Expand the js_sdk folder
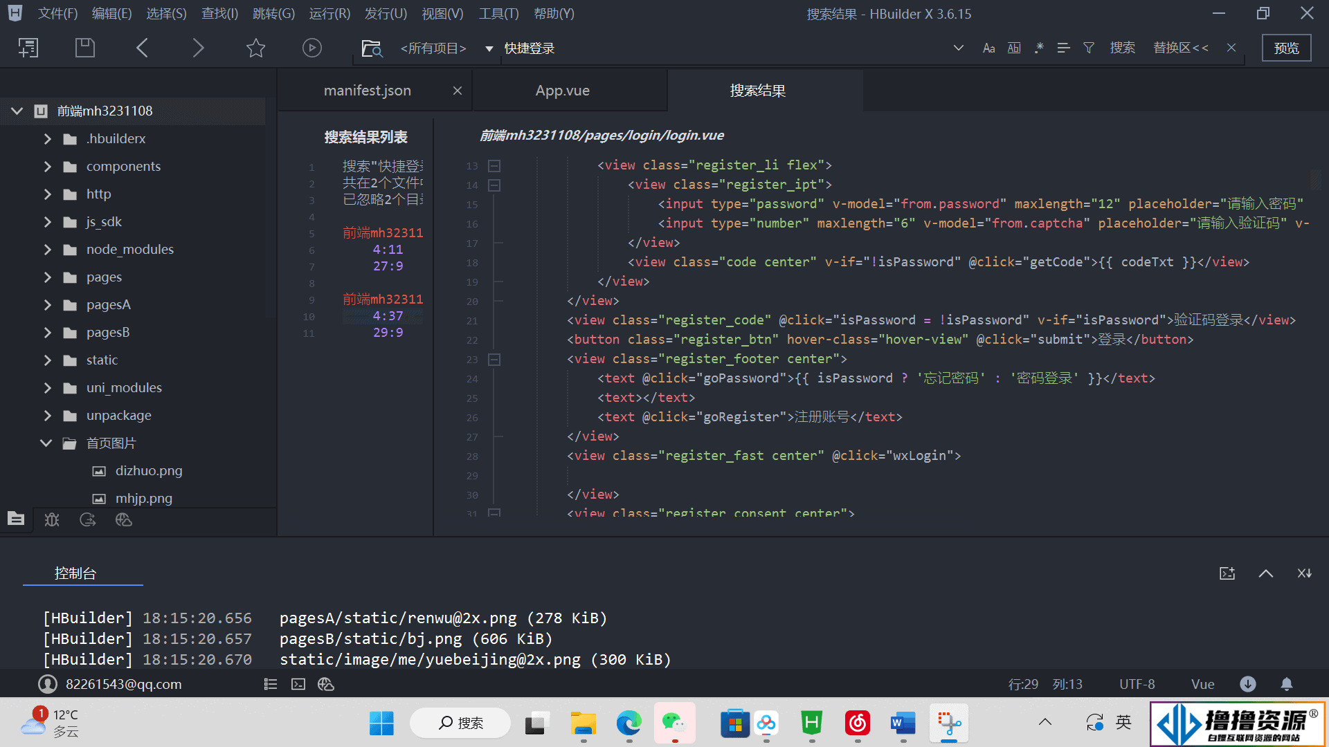The image size is (1329, 747). pyautogui.click(x=47, y=221)
